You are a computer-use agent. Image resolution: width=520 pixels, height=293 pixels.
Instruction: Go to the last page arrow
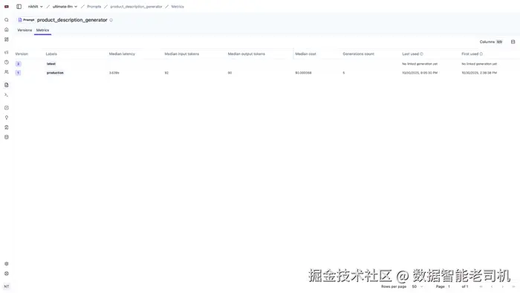(x=514, y=286)
